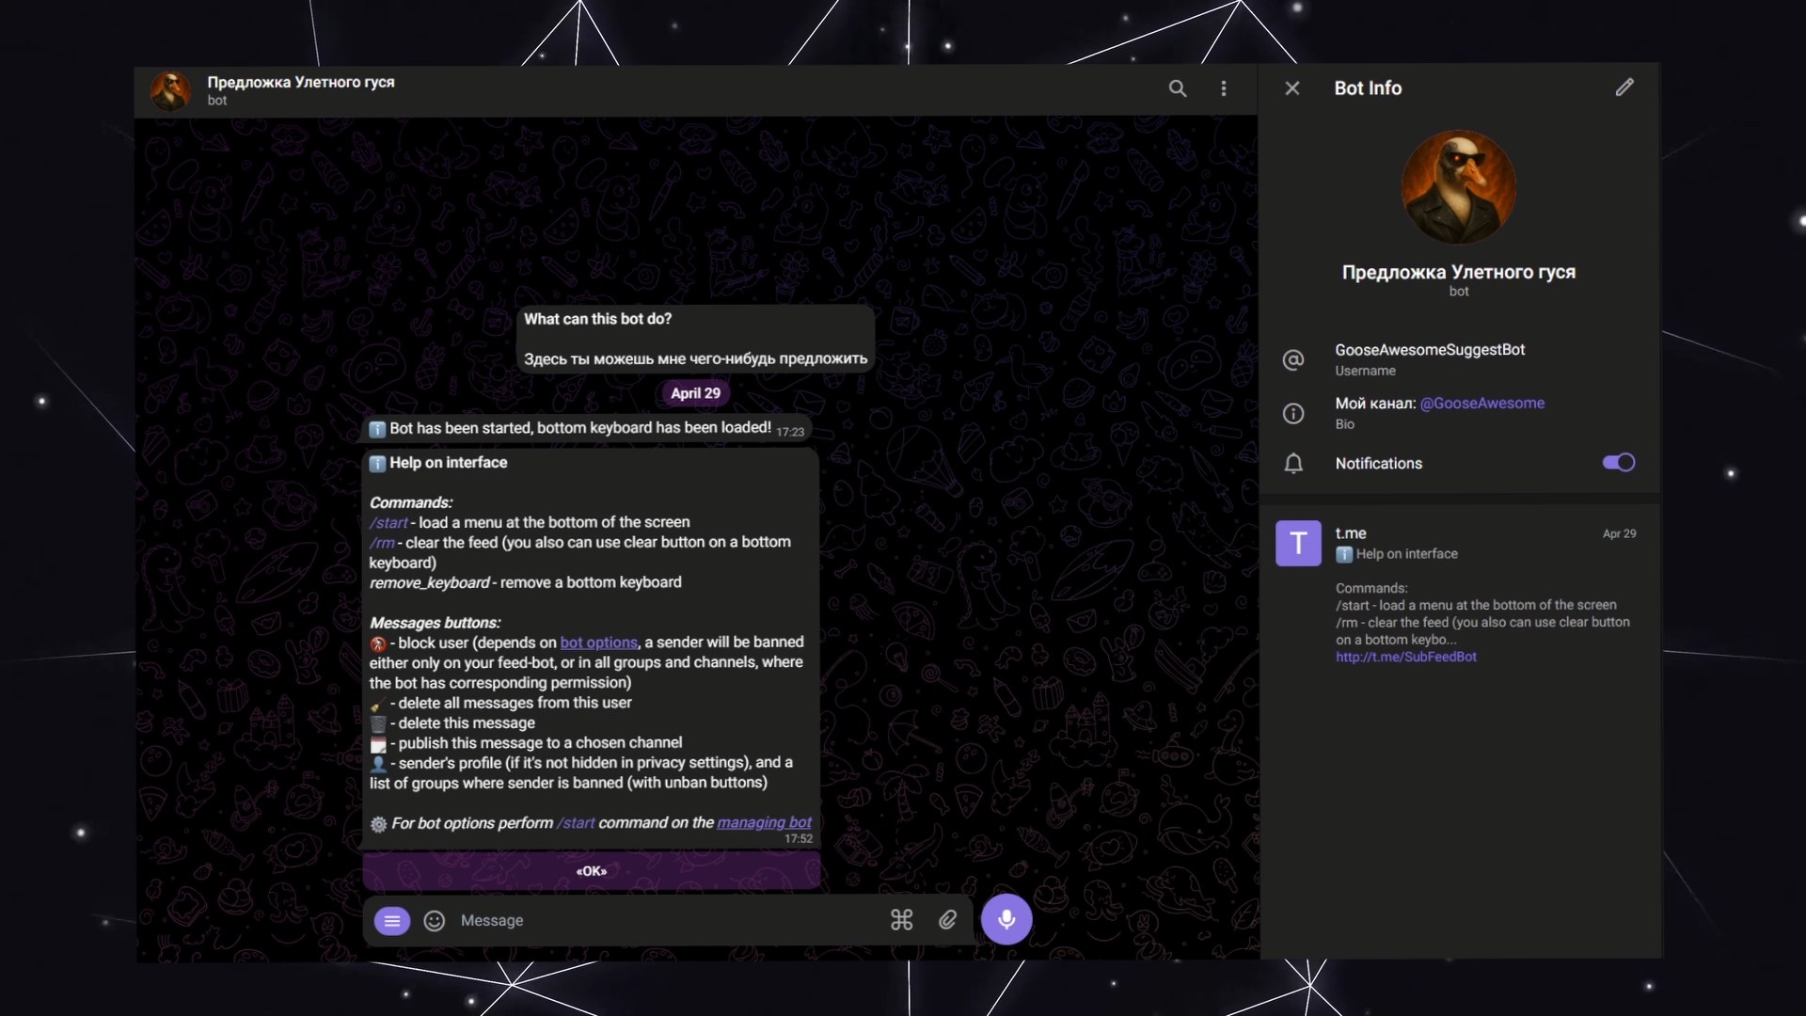1806x1016 pixels.
Task: Open the http://t.me/SubFeedBot link
Action: pos(1405,658)
